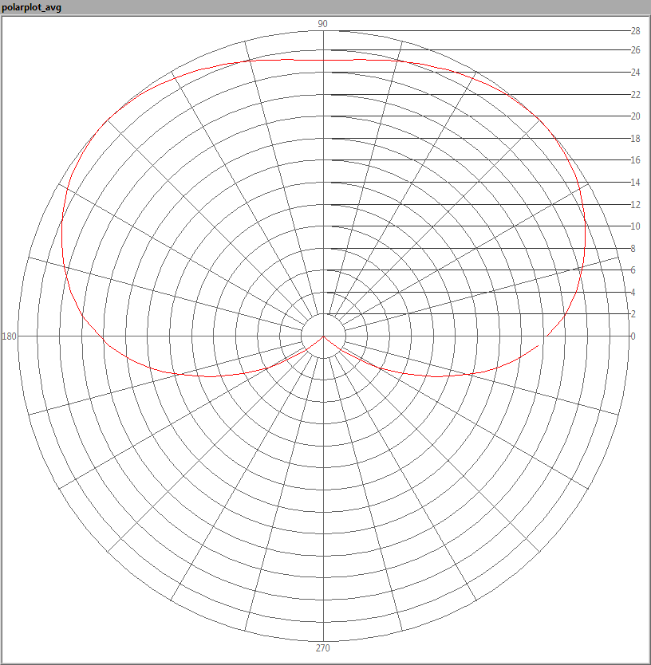Select the radial scale label 14
This screenshot has height=665, width=651.
coord(636,183)
